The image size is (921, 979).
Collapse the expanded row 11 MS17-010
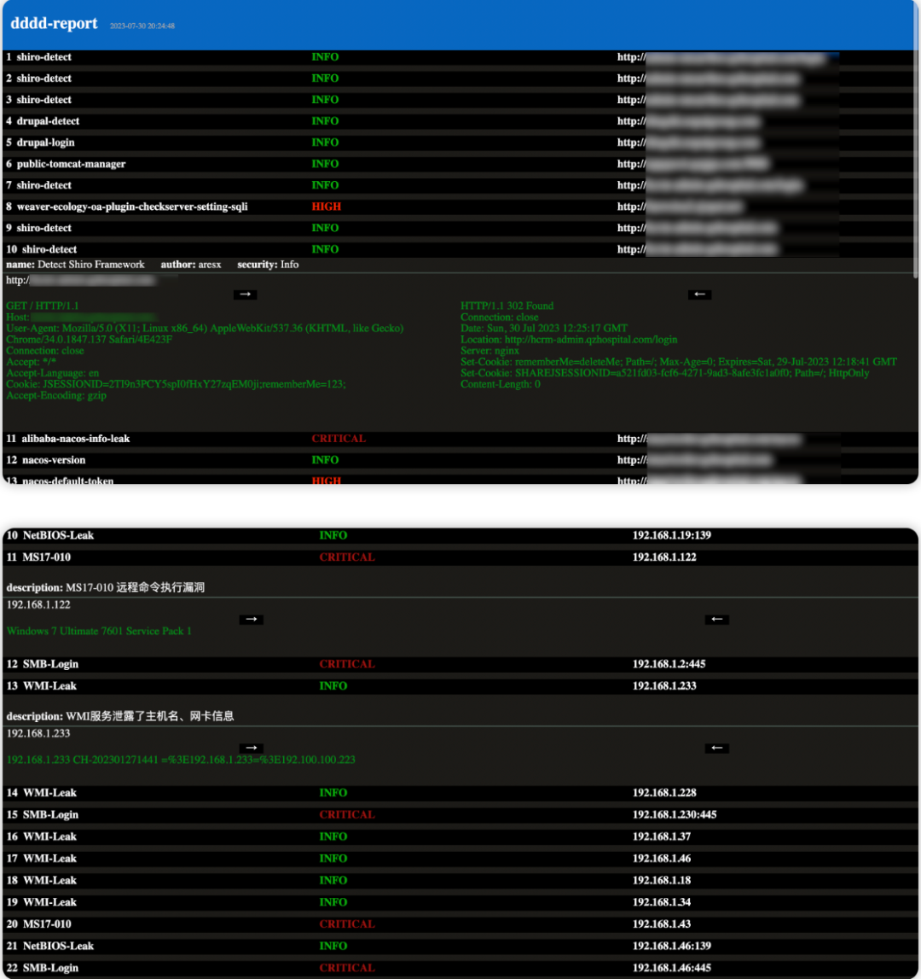click(460, 557)
